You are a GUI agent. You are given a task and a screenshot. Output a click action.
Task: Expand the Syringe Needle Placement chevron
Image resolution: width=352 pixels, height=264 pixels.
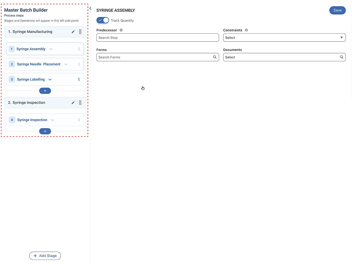coord(66,64)
